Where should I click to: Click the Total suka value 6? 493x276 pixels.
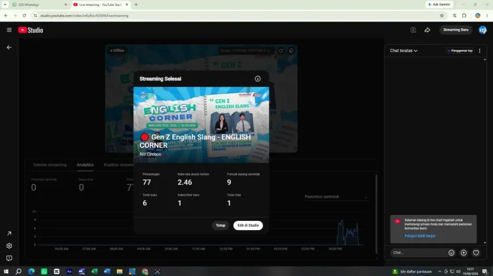(145, 203)
